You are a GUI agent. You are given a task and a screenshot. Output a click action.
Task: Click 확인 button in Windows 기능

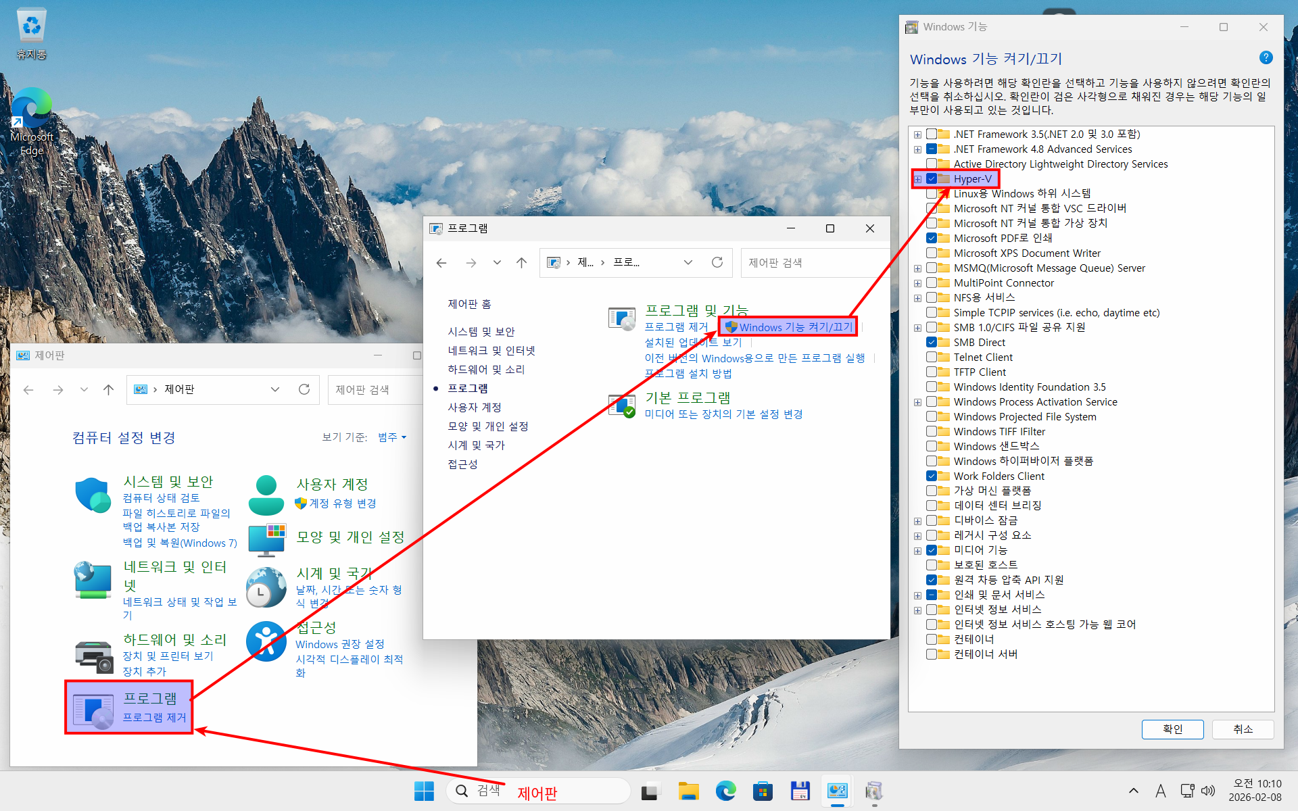tap(1173, 729)
